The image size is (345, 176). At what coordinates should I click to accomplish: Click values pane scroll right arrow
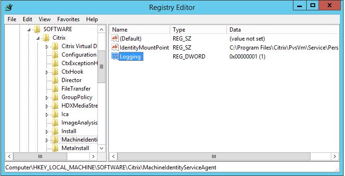[335, 157]
